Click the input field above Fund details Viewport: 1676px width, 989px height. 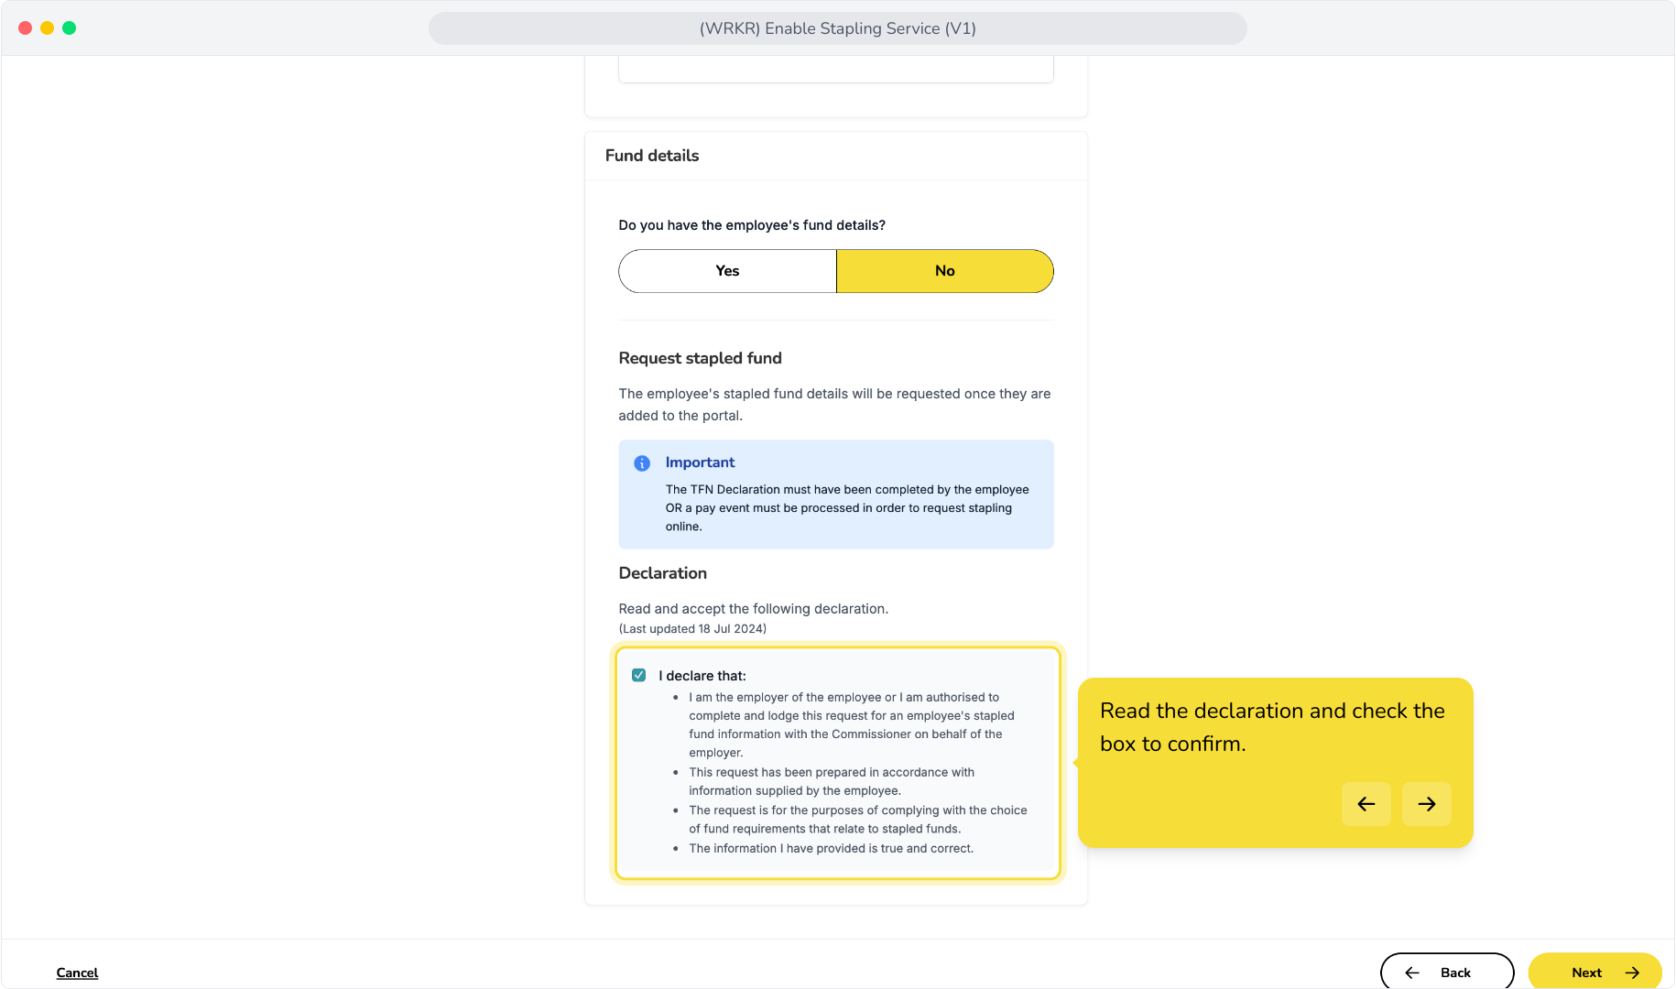(836, 69)
